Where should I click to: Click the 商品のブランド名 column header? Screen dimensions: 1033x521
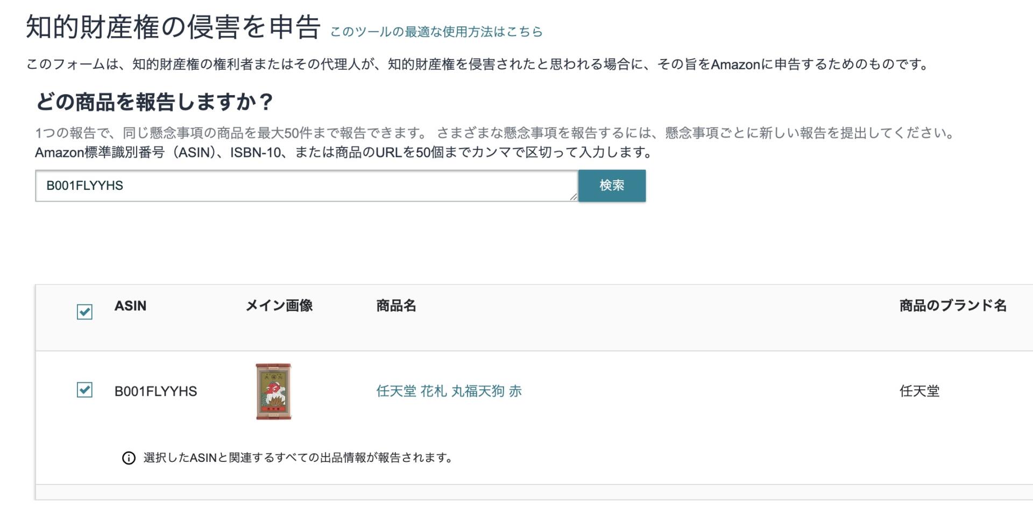tap(952, 306)
